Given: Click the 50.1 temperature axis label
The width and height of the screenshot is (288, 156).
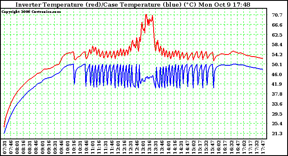Looking at the screenshot, I should tap(277, 64).
